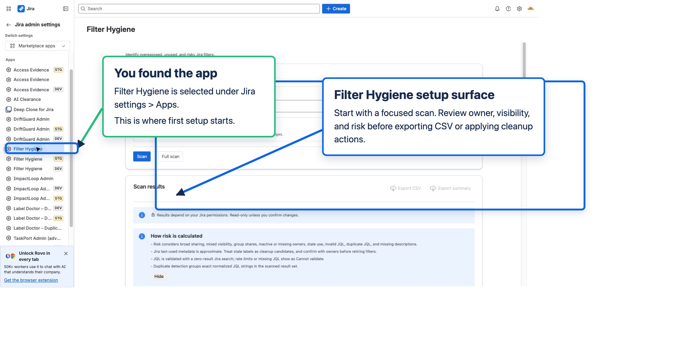Open Filter Hygiene STG app

pos(35,159)
